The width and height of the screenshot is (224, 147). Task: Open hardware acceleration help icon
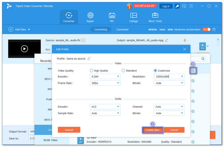pyautogui.click(x=214, y=29)
